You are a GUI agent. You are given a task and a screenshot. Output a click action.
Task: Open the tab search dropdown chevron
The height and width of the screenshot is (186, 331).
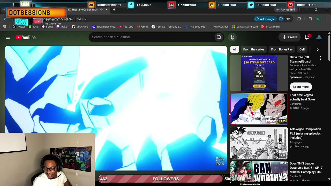(x=4, y=10)
